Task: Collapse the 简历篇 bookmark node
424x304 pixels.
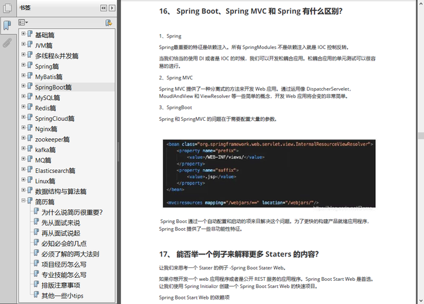Action: (x=23, y=201)
